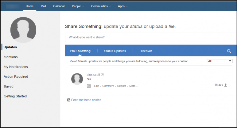The image size is (237, 128).
Task: Click the status update icon under hiiii post
Action: coord(89,86)
